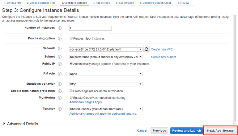Uncheck Automatically assign a public IP address
Viewport: 238px width, 136px height.
click(x=71, y=64)
